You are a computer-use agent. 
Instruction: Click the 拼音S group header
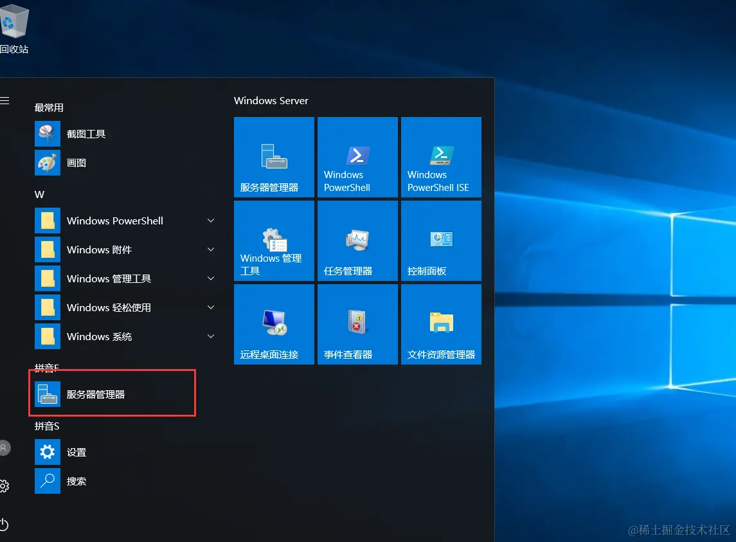(47, 426)
